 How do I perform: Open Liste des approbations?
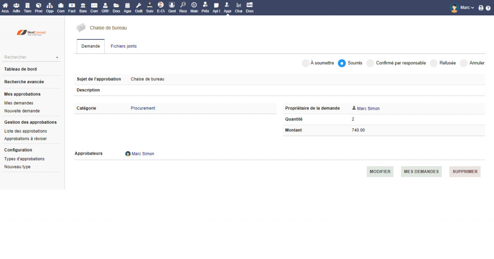(x=26, y=131)
